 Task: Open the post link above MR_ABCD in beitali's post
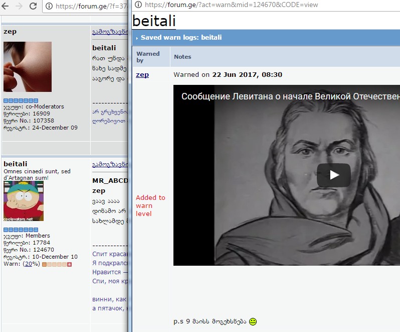pyautogui.click(x=110, y=164)
